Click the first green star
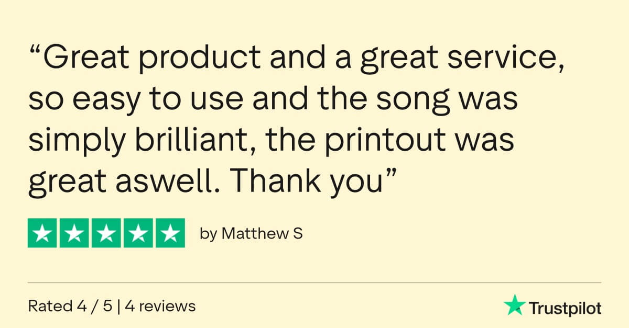The width and height of the screenshot is (629, 328). 42,233
